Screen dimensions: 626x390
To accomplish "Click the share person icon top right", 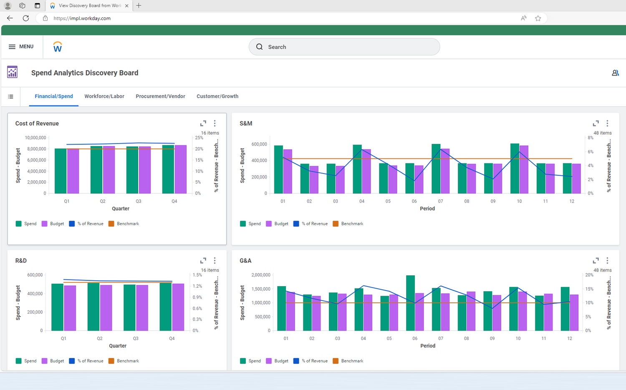I will [x=615, y=73].
